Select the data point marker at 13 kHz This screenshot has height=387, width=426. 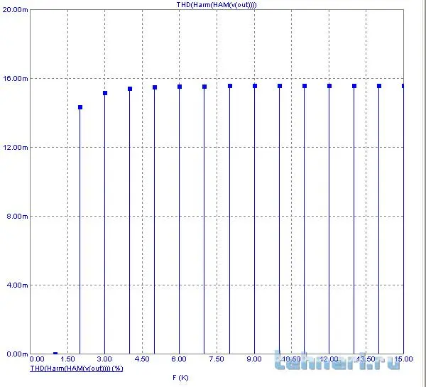pyautogui.click(x=354, y=86)
